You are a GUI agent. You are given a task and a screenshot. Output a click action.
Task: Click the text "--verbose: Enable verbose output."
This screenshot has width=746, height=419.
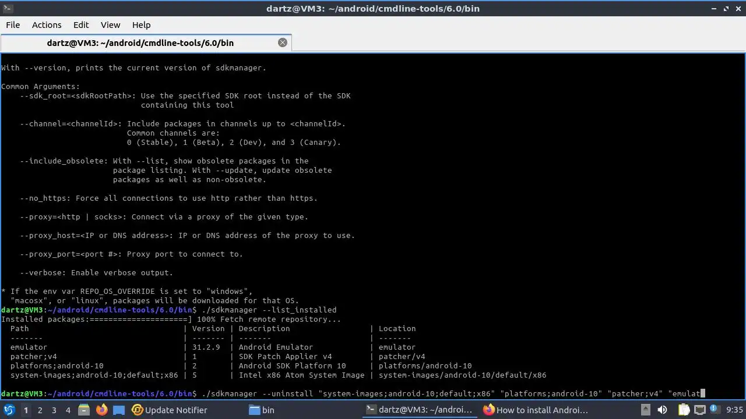pos(96,272)
